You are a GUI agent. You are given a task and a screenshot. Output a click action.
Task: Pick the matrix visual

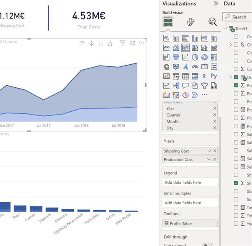(x=195, y=76)
